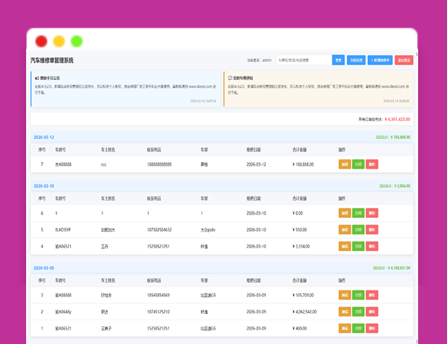
Task: Click the yellow traffic-light dot in the window frame
Action: click(59, 41)
